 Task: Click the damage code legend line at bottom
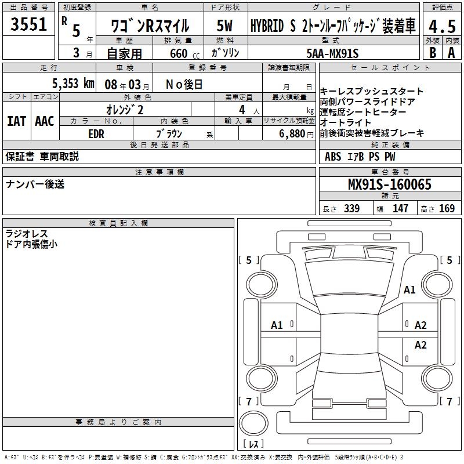click(x=204, y=458)
